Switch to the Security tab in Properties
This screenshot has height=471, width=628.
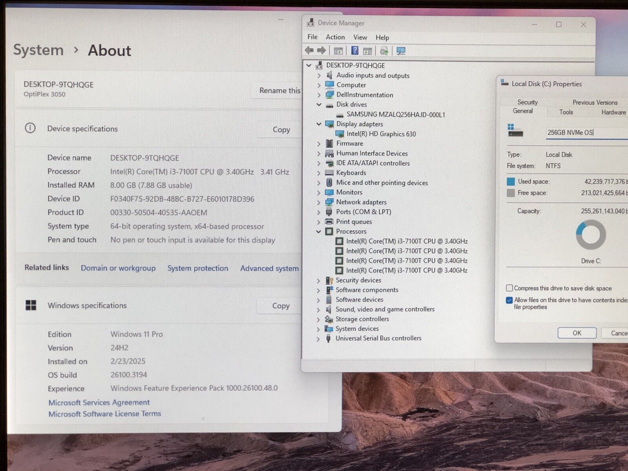tap(527, 102)
